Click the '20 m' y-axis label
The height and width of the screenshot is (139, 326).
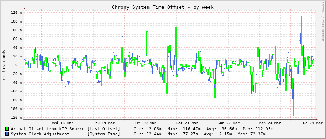(17, 56)
